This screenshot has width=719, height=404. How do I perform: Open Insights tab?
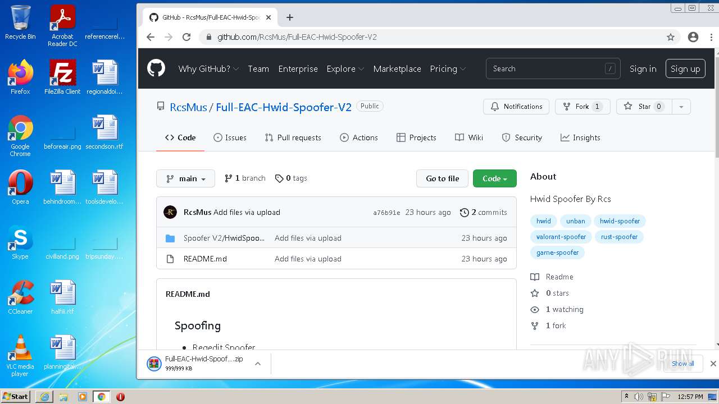(580, 137)
